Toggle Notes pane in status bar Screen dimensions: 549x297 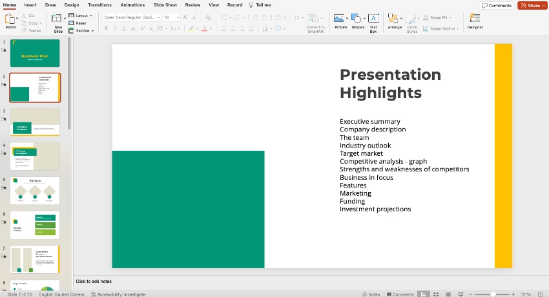pos(371,294)
